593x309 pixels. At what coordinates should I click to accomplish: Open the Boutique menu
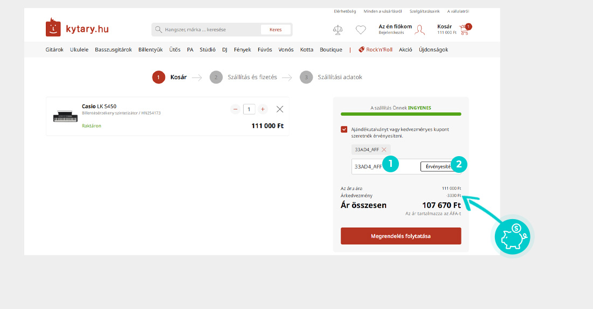click(331, 50)
